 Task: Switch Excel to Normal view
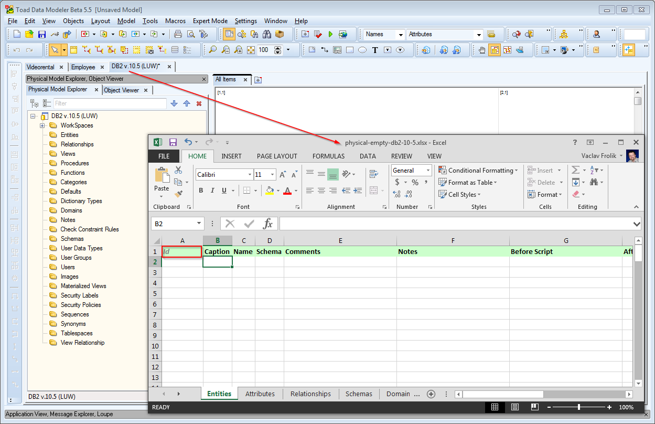coord(495,407)
